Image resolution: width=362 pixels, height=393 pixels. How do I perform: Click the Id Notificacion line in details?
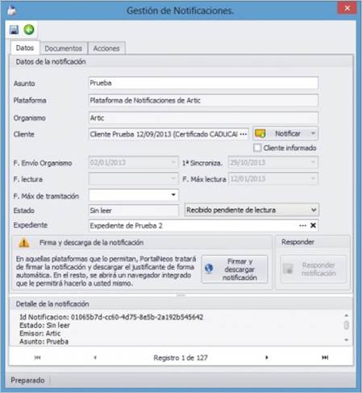click(x=111, y=317)
